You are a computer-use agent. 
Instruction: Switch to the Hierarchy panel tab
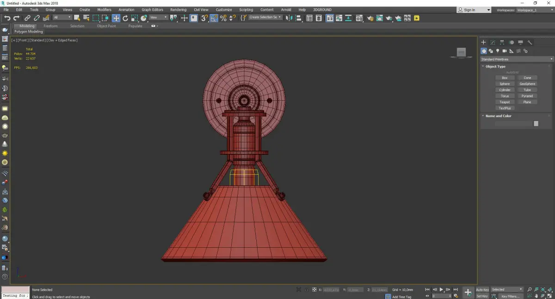(502, 42)
